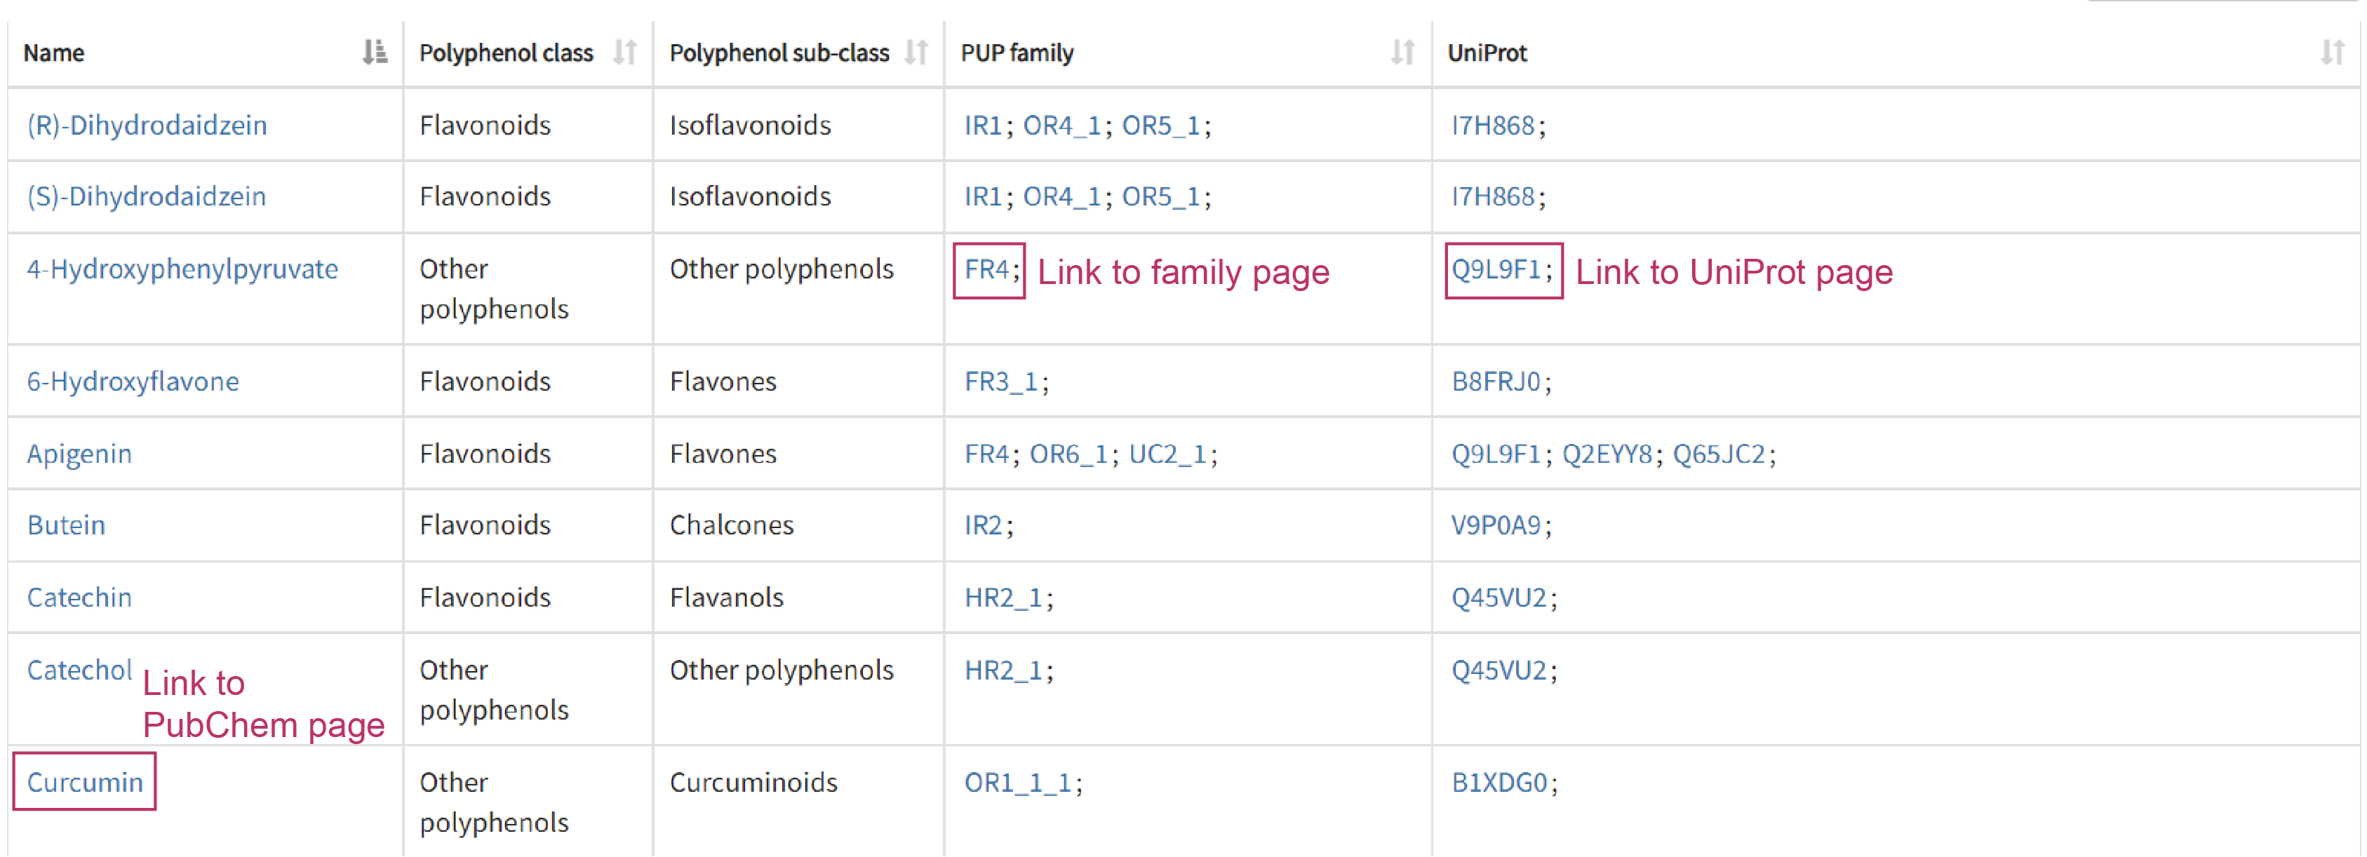Open IR2 family link for Butein
The image size is (2367, 857).
coord(982,525)
